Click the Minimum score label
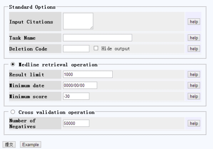The width and height of the screenshot is (213, 149). [28, 97]
